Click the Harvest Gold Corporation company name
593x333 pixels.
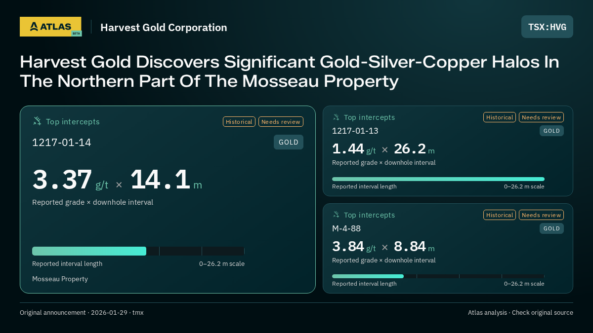[x=164, y=27]
